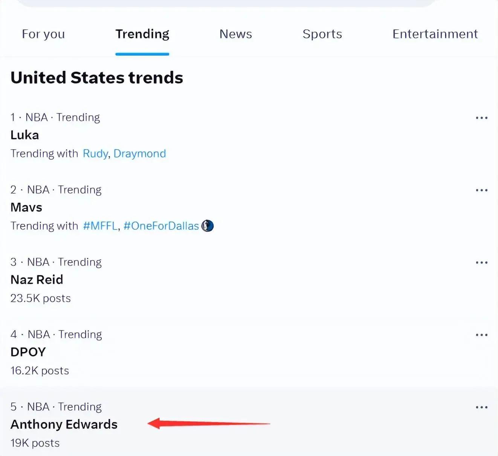Open the Draymond related trend link
The image size is (498, 456).
pyautogui.click(x=139, y=153)
